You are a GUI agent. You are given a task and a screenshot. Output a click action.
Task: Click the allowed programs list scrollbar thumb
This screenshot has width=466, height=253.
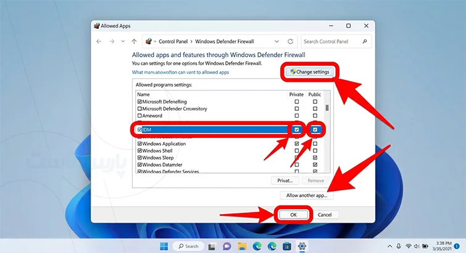[327, 108]
